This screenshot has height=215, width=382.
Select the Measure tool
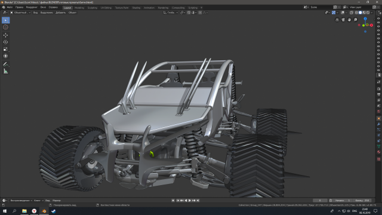5,71
